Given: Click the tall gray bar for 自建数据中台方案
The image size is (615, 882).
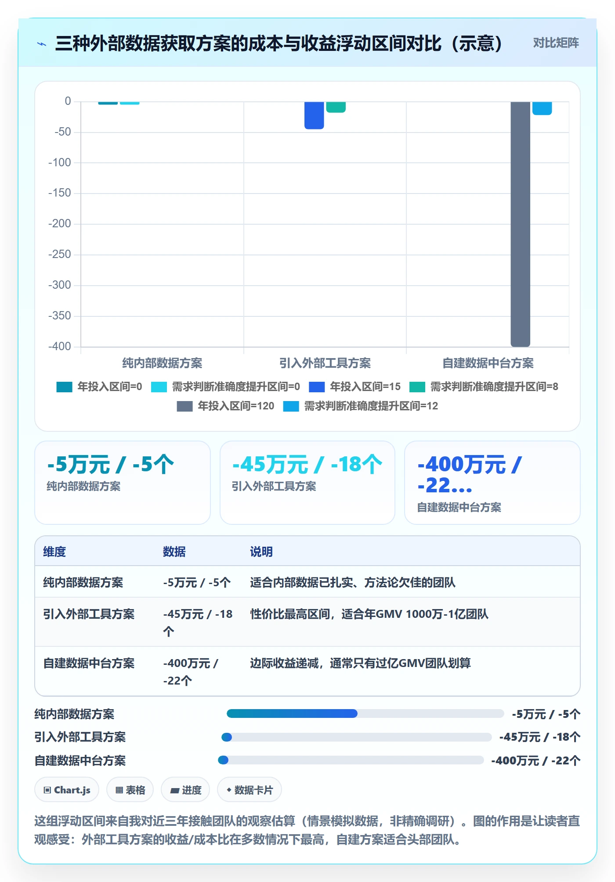Looking at the screenshot, I should (520, 224).
